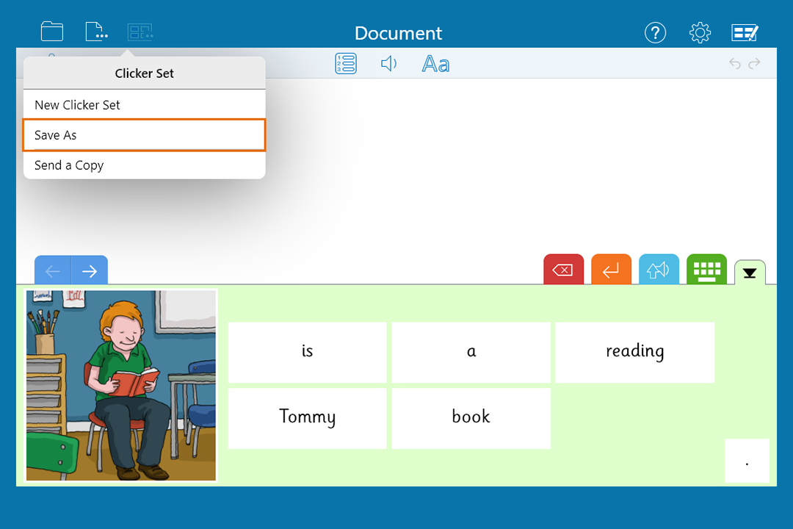Toggle the green on-screen keyboard

(706, 270)
